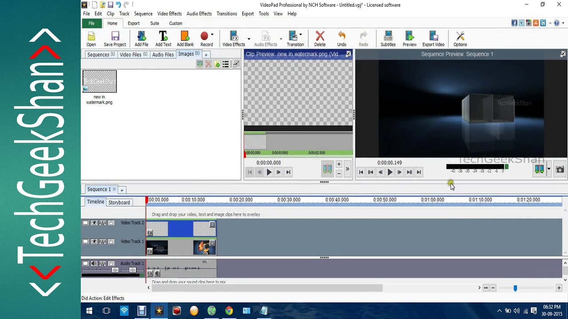
Task: Click the speaker icon on the audio clip
Action: [157, 273]
